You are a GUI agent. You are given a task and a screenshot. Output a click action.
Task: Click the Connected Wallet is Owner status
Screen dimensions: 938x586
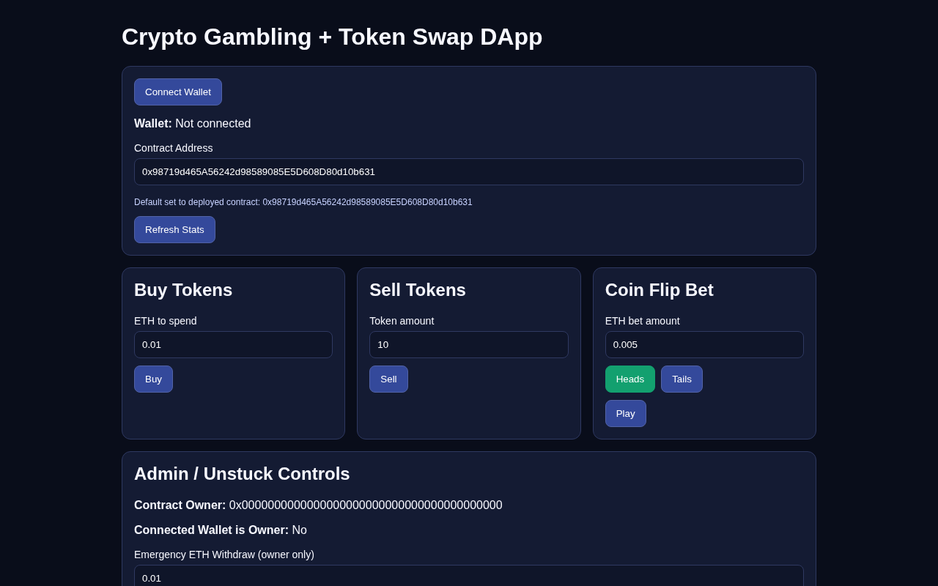pyautogui.click(x=221, y=530)
